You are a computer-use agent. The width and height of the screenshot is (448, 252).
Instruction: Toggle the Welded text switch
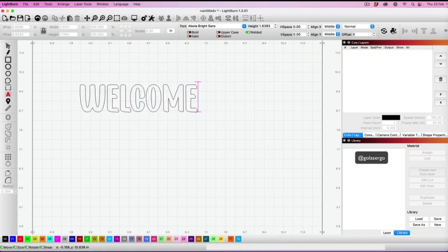248,32
